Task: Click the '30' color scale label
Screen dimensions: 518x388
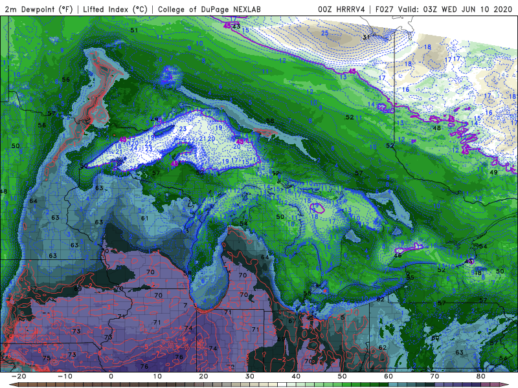Action: 250,376
